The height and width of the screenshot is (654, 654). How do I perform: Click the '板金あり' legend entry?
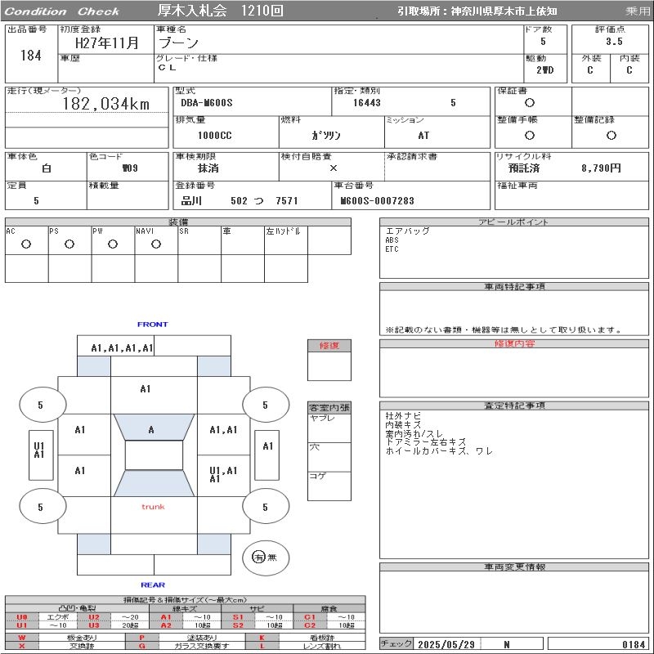coord(82,638)
